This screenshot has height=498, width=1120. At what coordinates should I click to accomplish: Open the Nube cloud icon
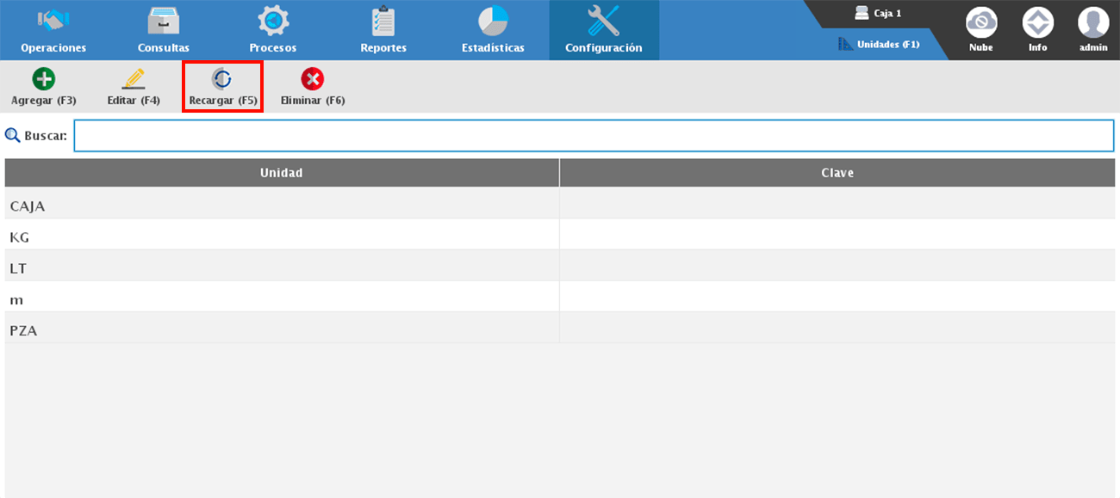click(980, 22)
